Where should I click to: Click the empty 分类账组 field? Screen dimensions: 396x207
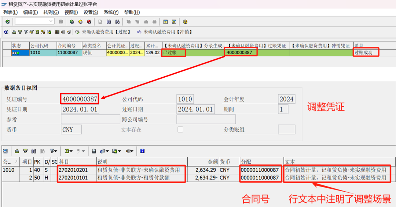coord(286,129)
